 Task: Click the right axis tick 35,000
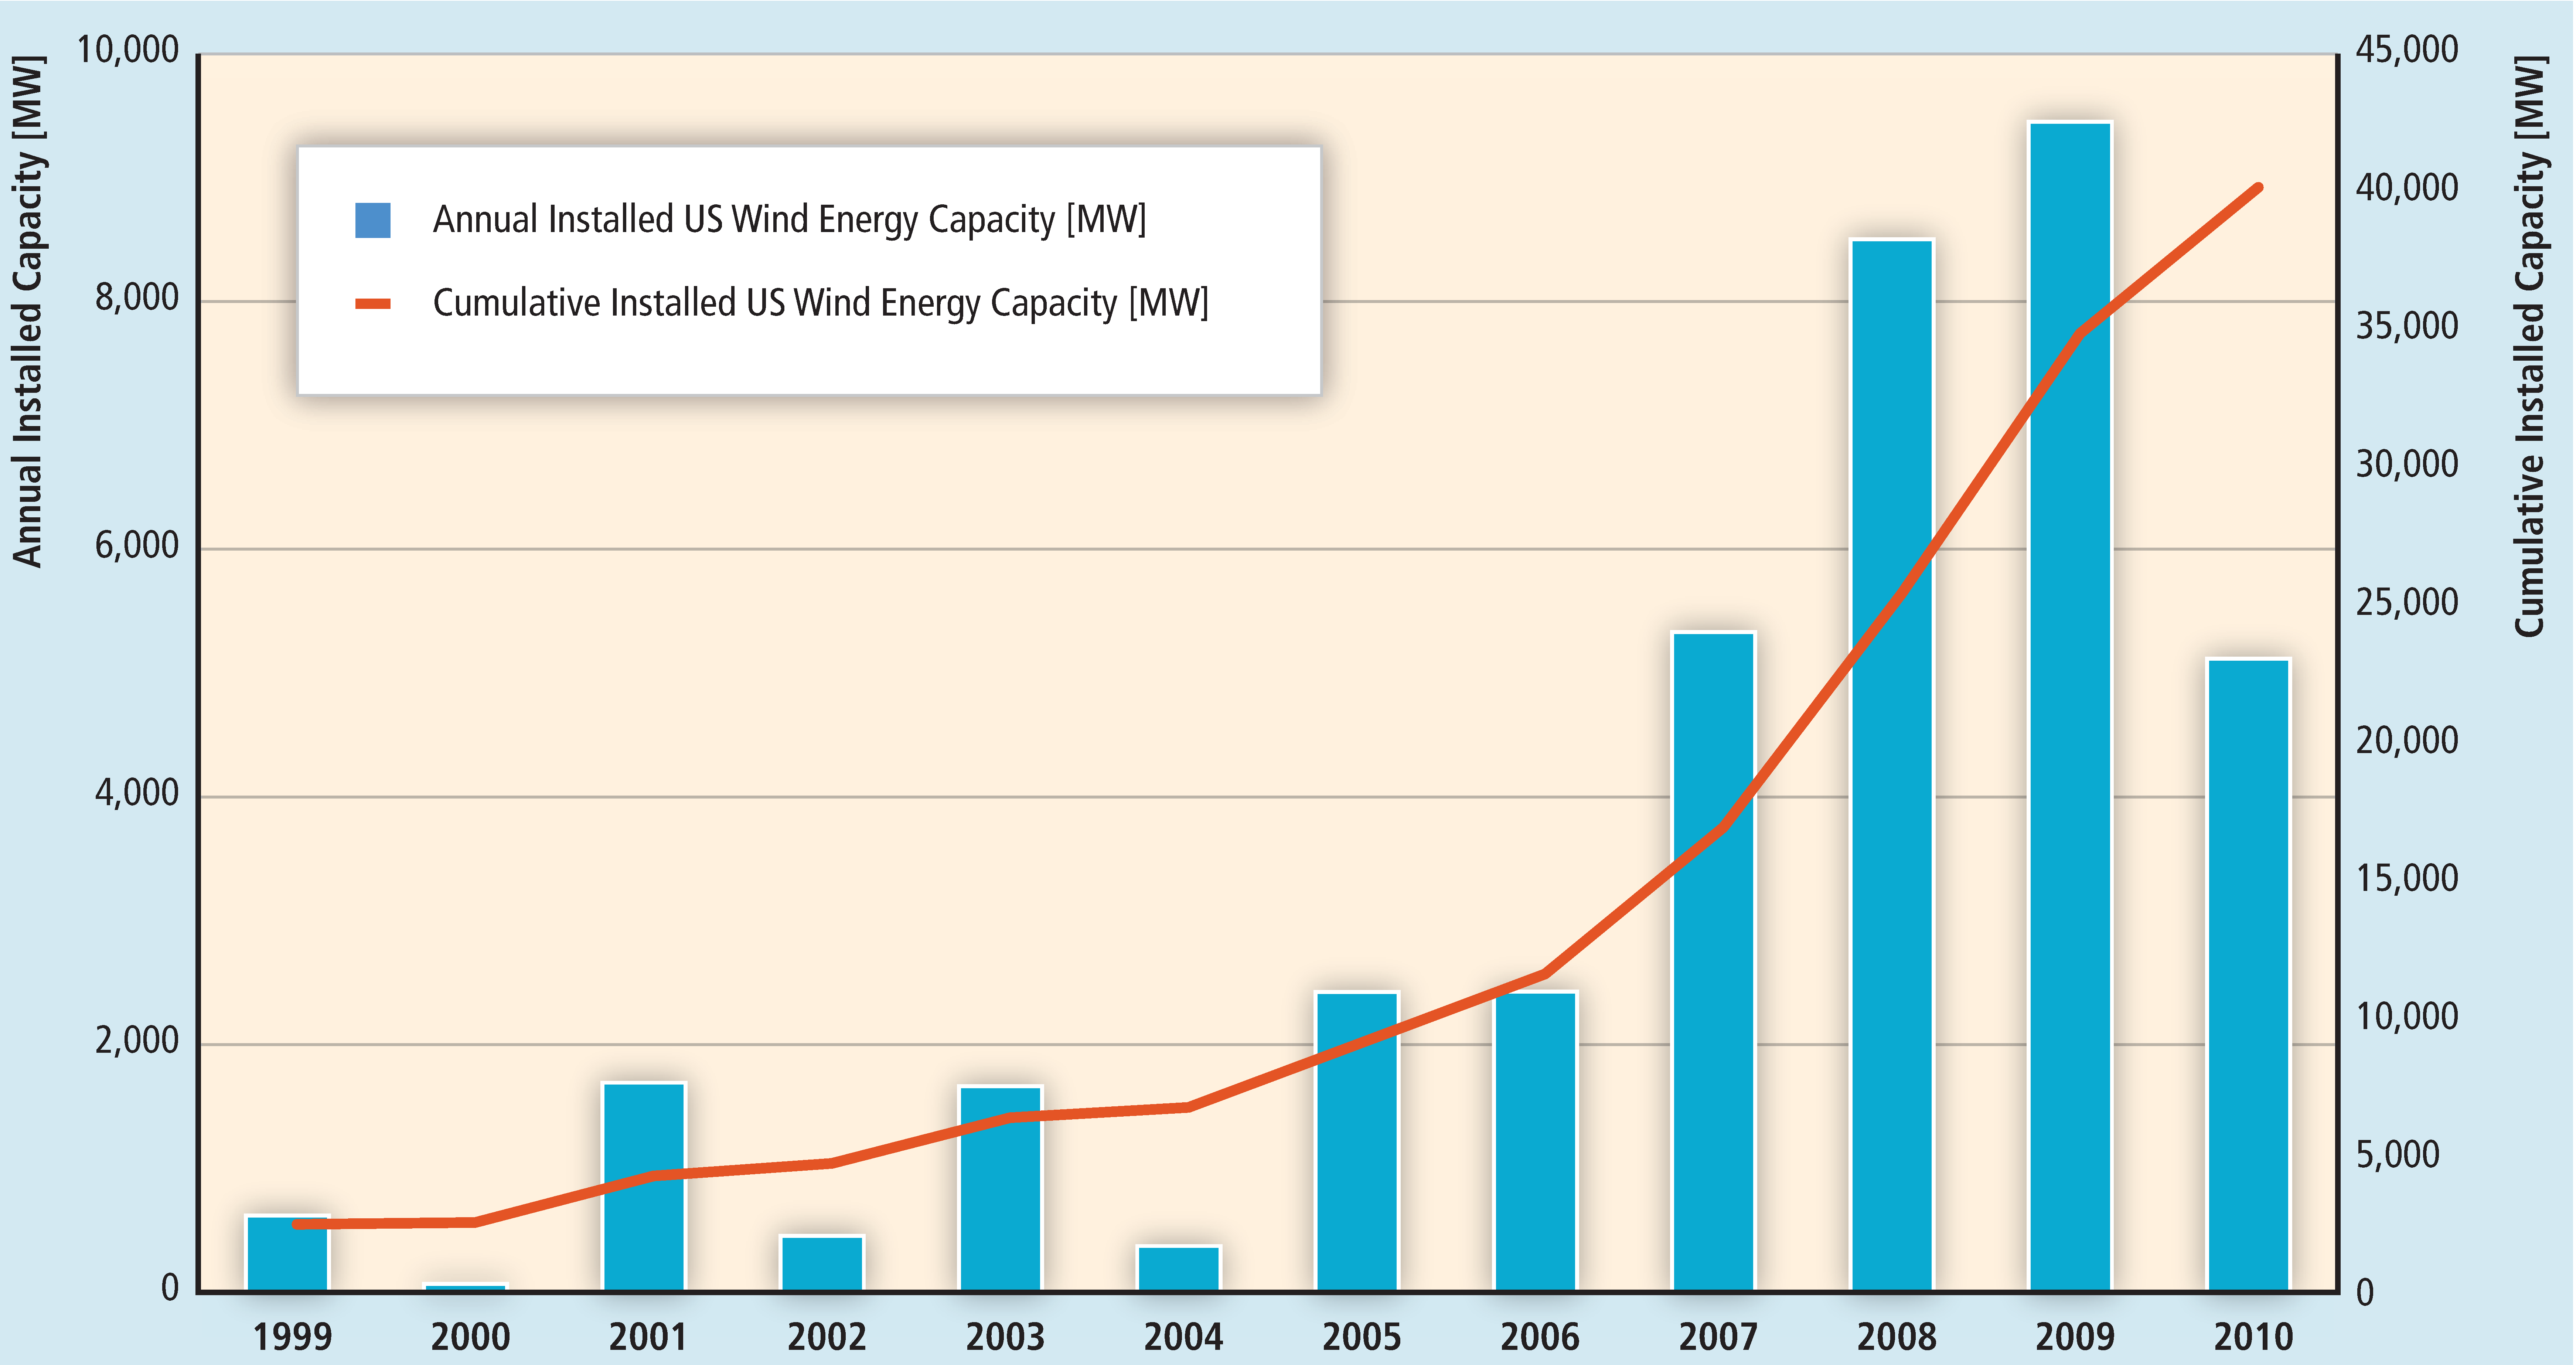[x=2407, y=326]
